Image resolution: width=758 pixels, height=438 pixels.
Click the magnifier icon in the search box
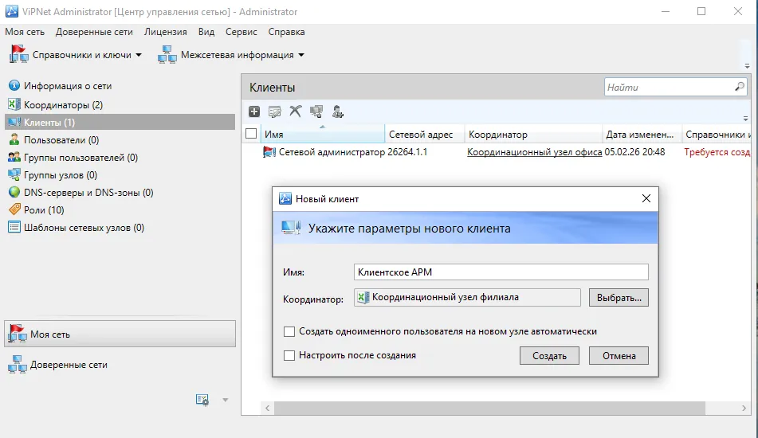tap(739, 87)
